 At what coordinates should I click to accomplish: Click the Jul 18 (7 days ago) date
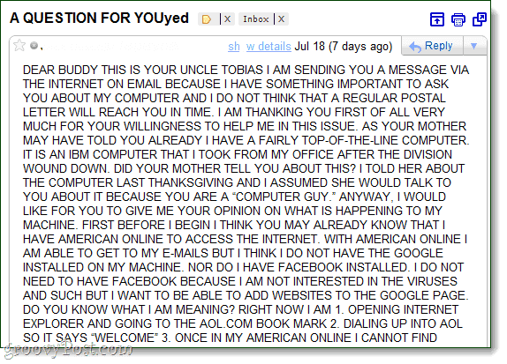coord(344,47)
